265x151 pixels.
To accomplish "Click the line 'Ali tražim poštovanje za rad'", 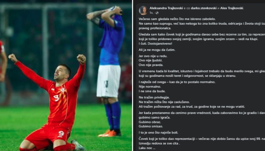I will coord(192,107).
